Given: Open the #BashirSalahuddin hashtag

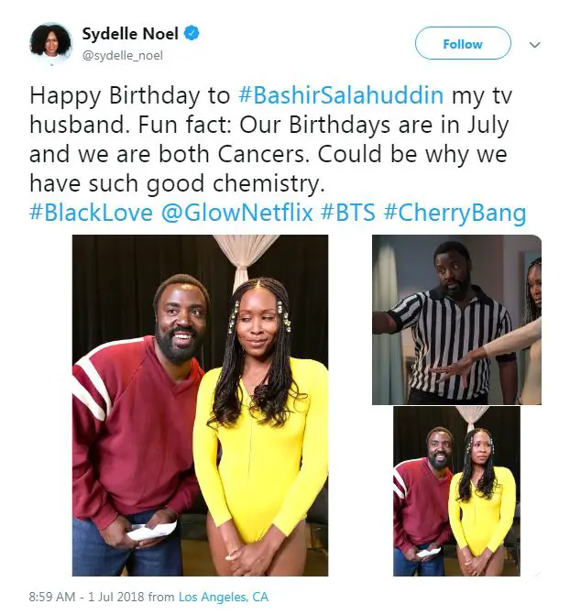Looking at the screenshot, I should click(341, 95).
